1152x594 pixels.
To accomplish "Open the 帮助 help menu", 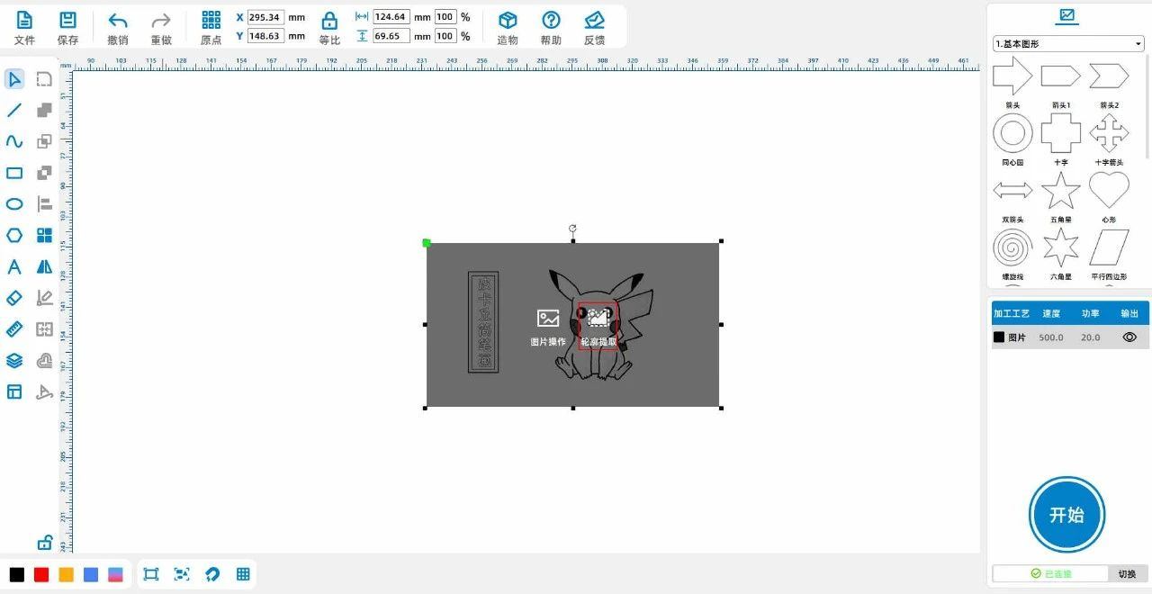I will click(x=551, y=22).
